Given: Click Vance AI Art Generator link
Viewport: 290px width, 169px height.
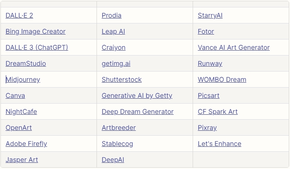Looking at the screenshot, I should pos(233,48).
